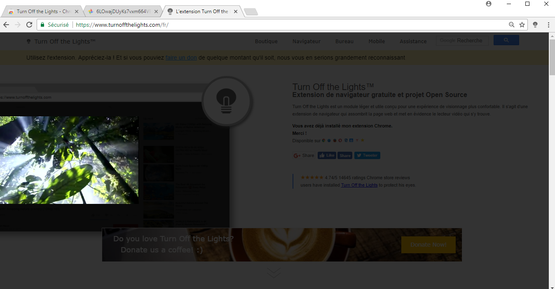The height and width of the screenshot is (289, 555).
Task: Click the Tweeter share button
Action: tap(367, 155)
